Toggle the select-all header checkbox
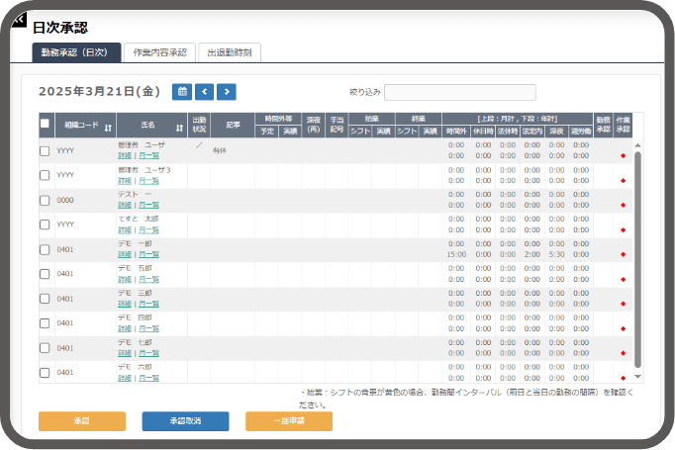 pyautogui.click(x=45, y=124)
